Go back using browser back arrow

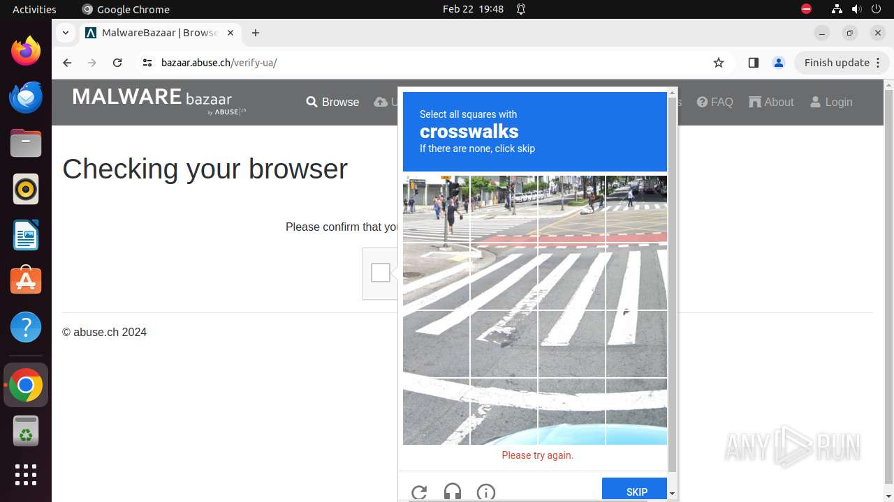click(67, 63)
